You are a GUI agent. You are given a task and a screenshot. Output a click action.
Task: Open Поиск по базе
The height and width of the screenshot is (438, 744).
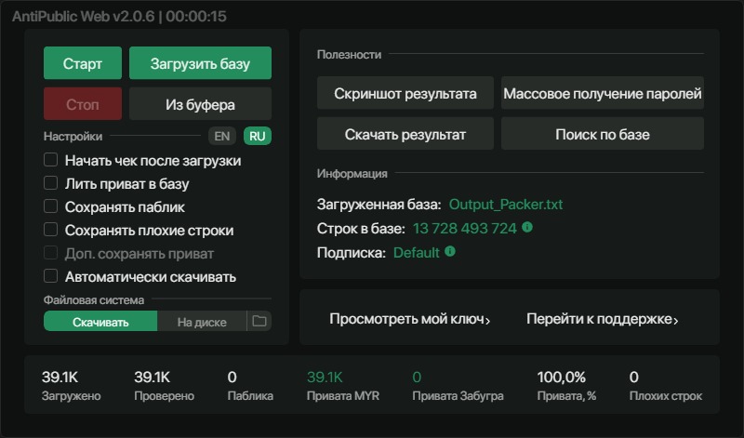coord(602,134)
